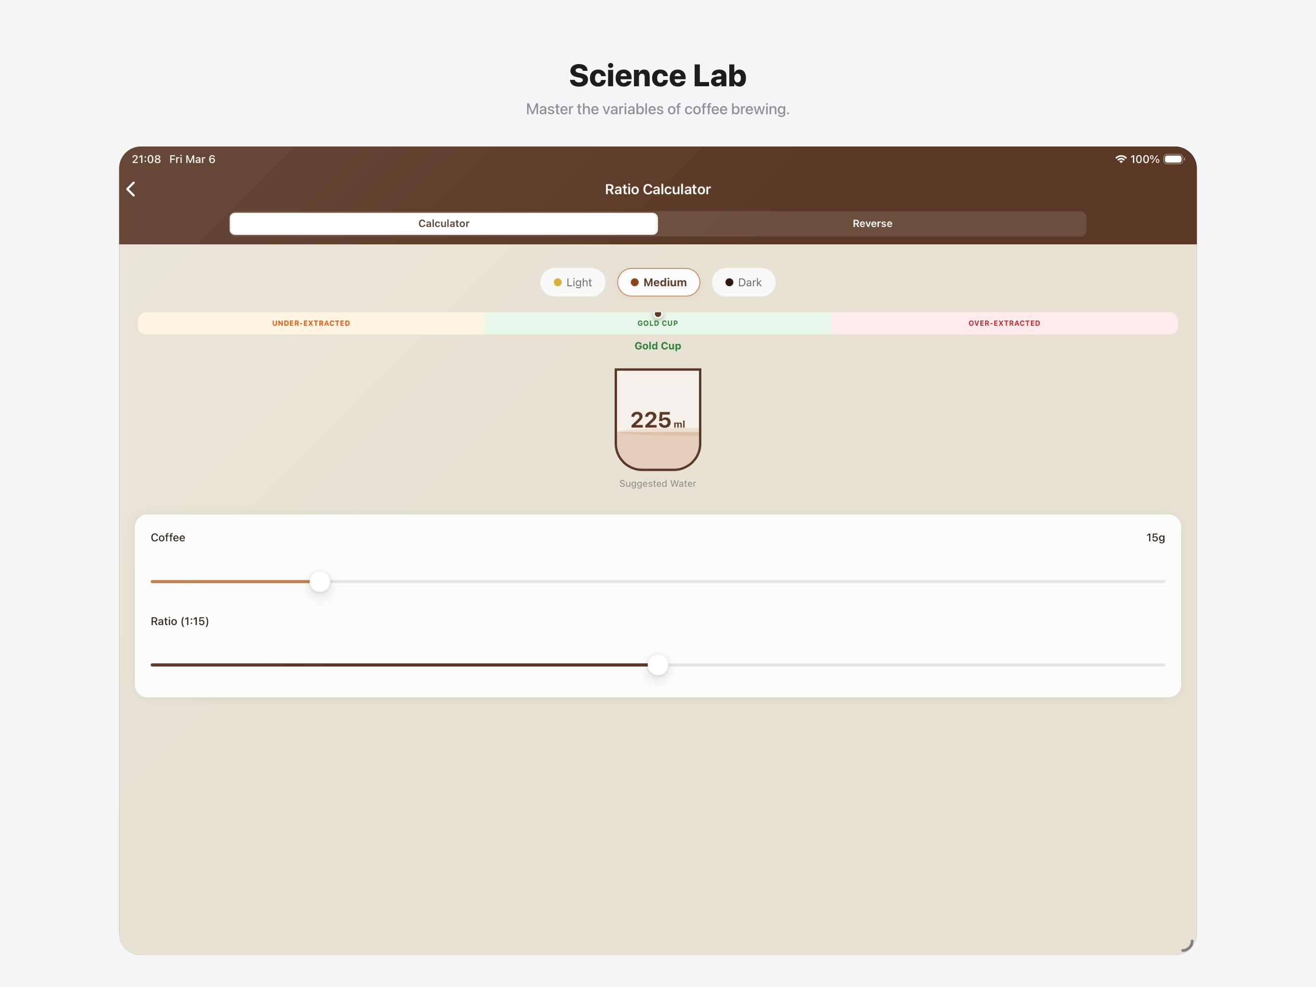Click the Ratio slider handle
Image resolution: width=1316 pixels, height=987 pixels.
(x=658, y=665)
